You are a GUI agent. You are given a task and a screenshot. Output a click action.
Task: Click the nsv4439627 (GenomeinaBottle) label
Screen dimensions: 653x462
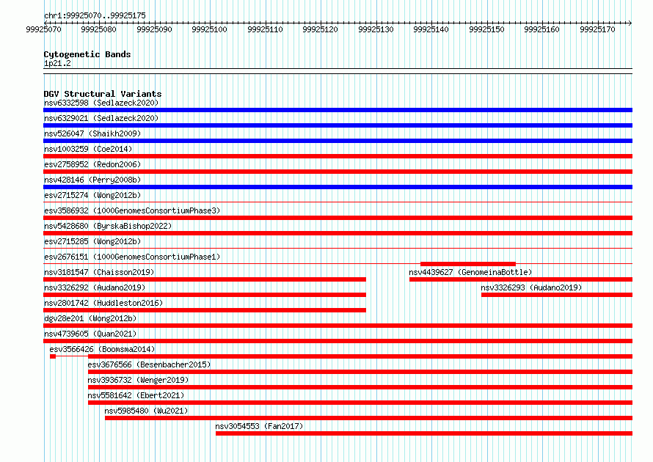pos(470,272)
